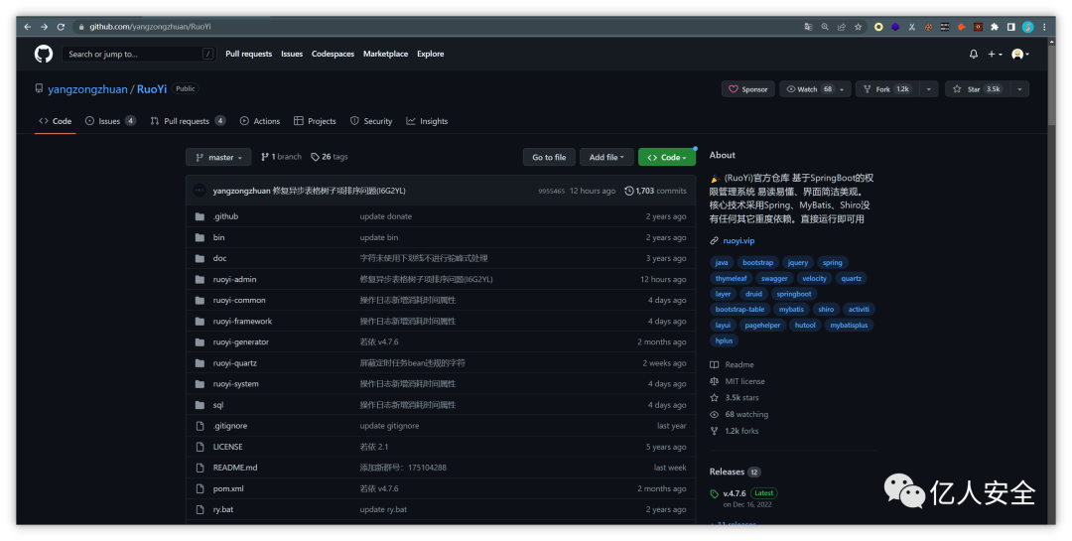Select the springboot topic tag

794,294
